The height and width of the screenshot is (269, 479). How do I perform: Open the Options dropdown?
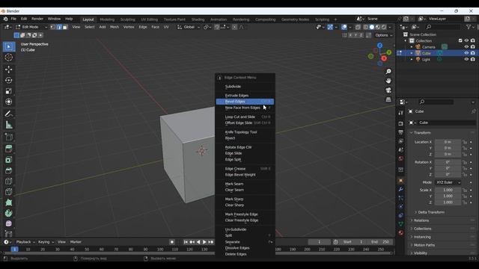click(x=384, y=35)
